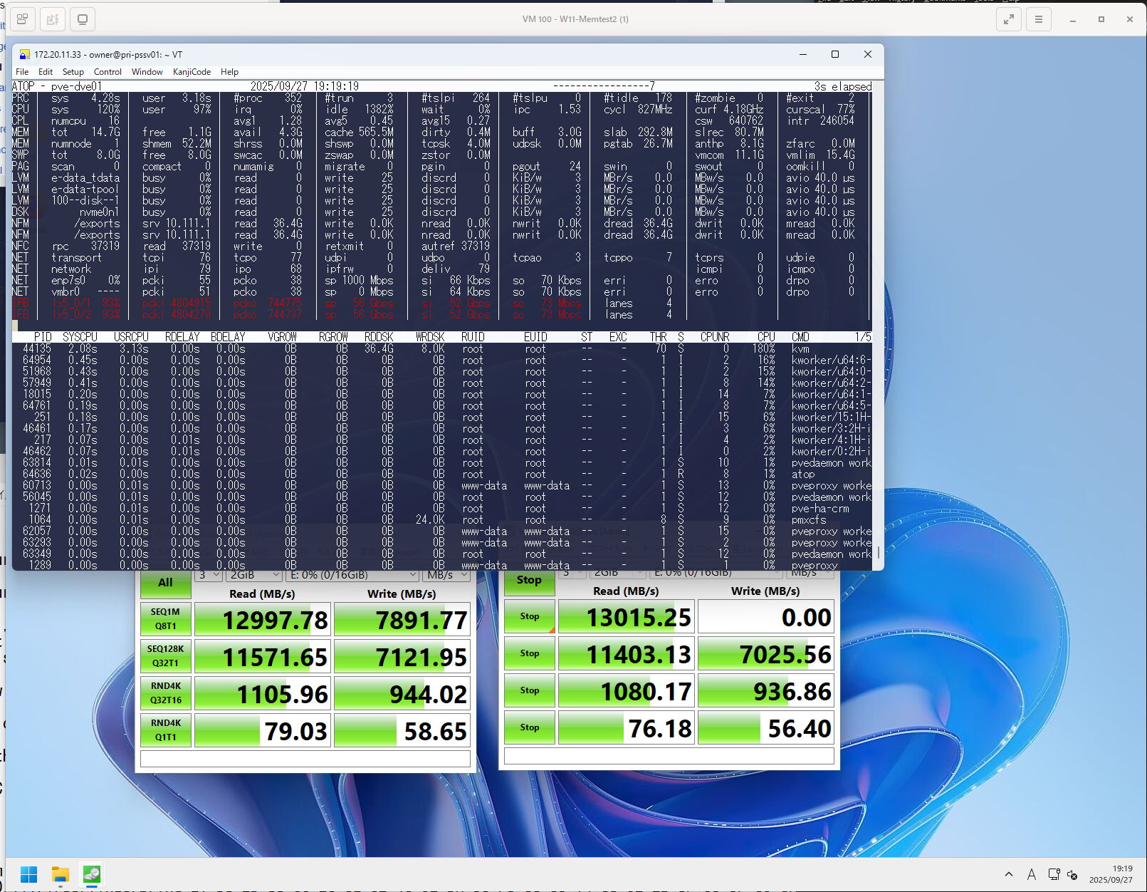Click Stop button beside the 76.18 read result
Image resolution: width=1147 pixels, height=892 pixels.
click(529, 727)
